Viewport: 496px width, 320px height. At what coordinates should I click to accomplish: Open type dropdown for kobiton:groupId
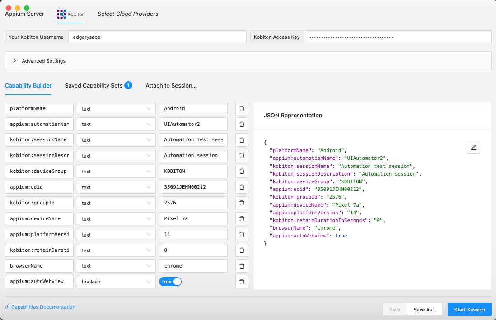116,203
